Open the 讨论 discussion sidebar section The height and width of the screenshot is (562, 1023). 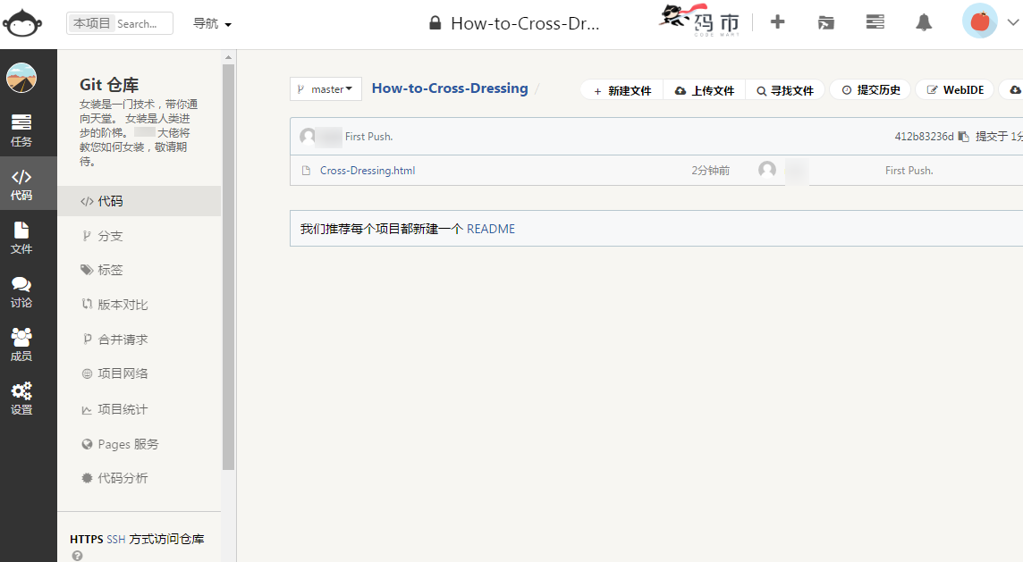21,292
